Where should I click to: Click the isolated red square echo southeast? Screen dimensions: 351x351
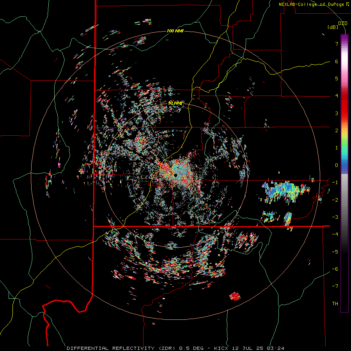point(235,296)
